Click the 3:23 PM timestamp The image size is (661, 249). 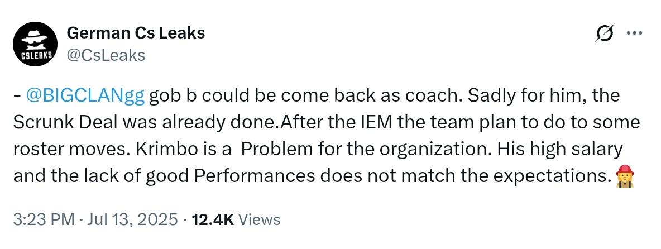pos(44,219)
